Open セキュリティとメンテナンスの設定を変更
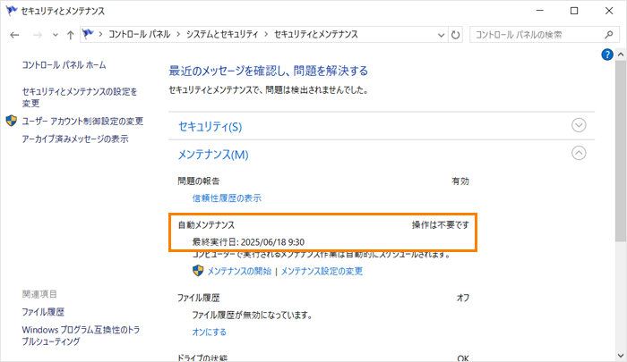This screenshot has width=627, height=362. [80, 97]
